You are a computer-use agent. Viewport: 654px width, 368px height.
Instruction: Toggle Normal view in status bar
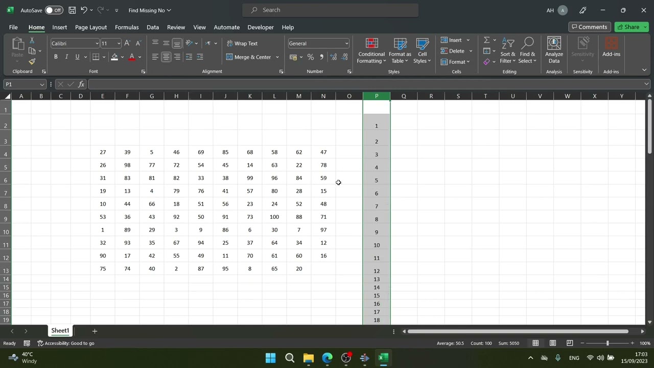pos(535,343)
